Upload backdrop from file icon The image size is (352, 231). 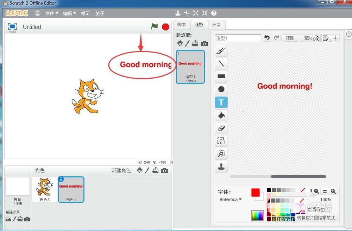tap(20, 219)
